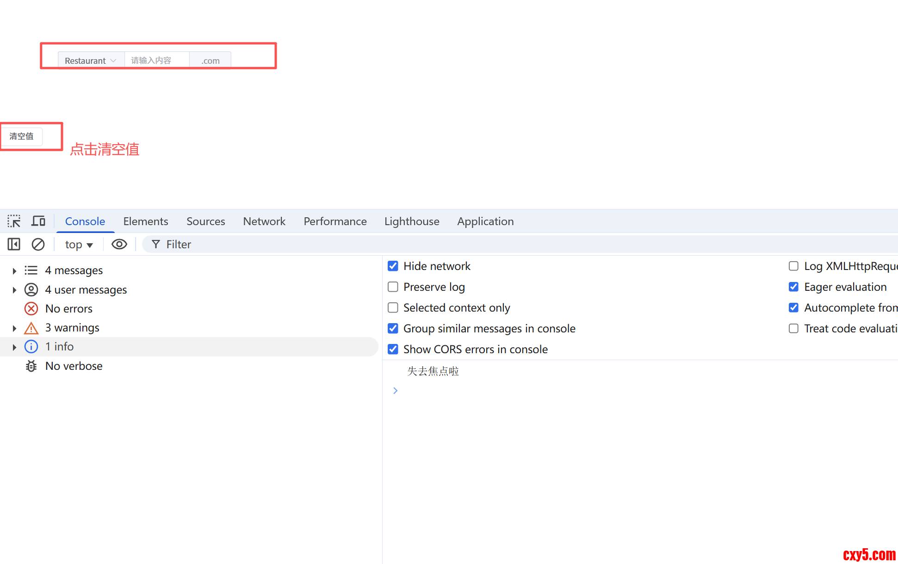
Task: Select the No errors filter row
Action: (68, 309)
